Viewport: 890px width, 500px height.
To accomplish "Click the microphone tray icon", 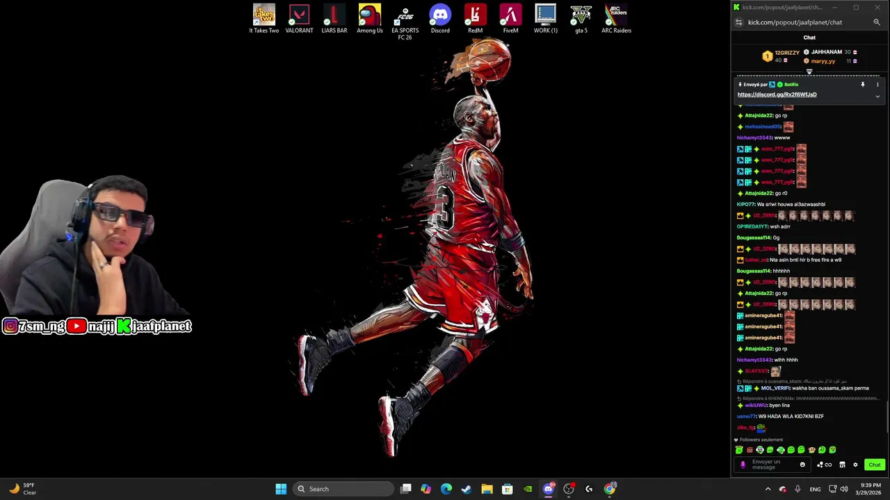I will (x=798, y=489).
